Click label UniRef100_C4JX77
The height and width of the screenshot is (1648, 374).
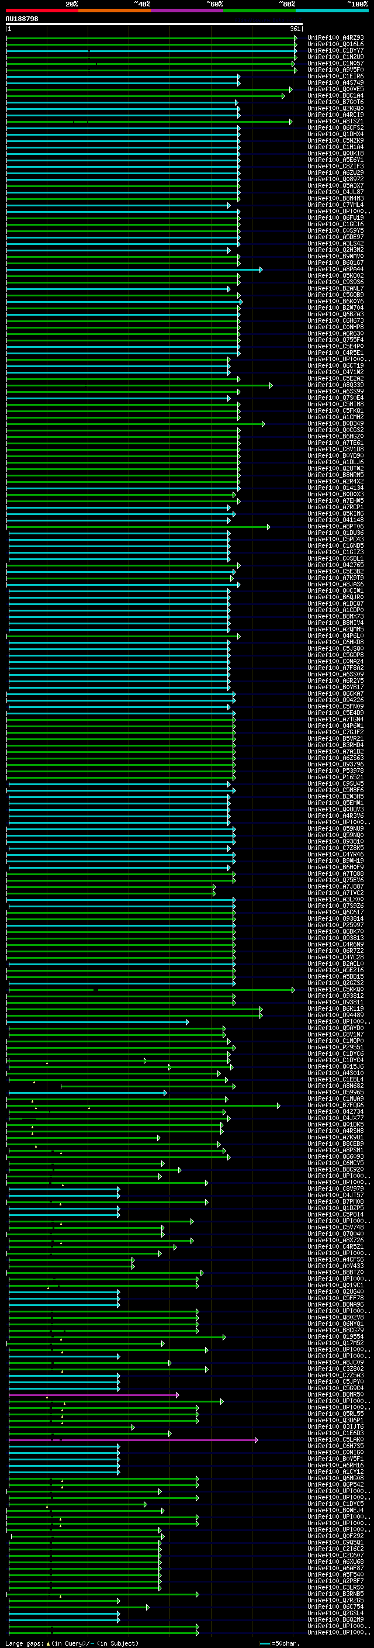pyautogui.click(x=335, y=1118)
